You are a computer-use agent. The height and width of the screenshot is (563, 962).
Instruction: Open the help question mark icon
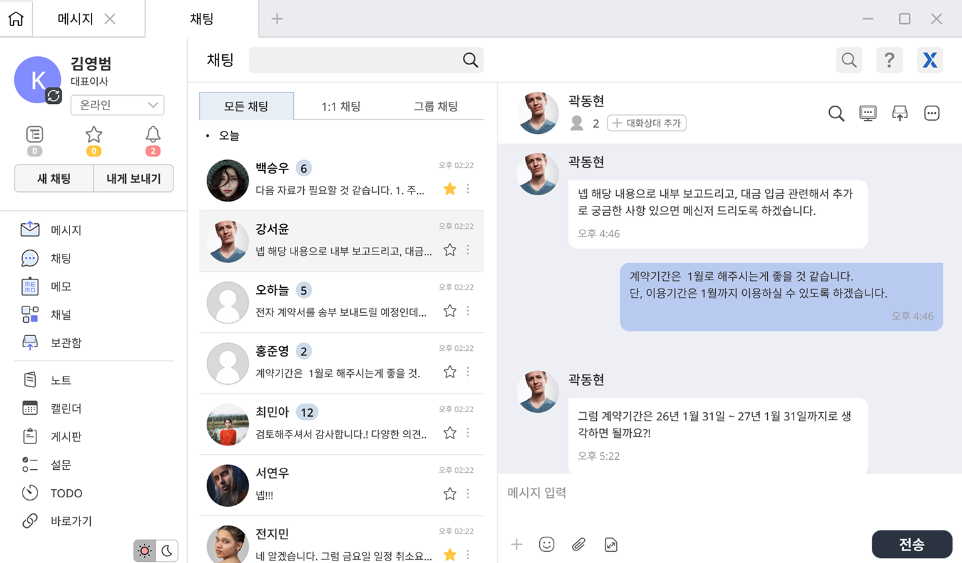coord(889,59)
